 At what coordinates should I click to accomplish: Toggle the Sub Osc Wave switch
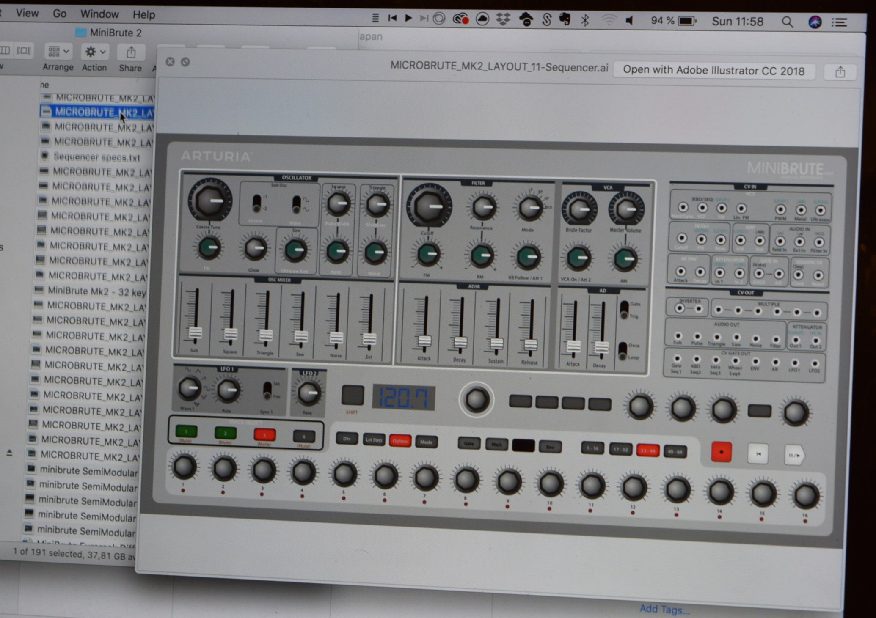[297, 204]
